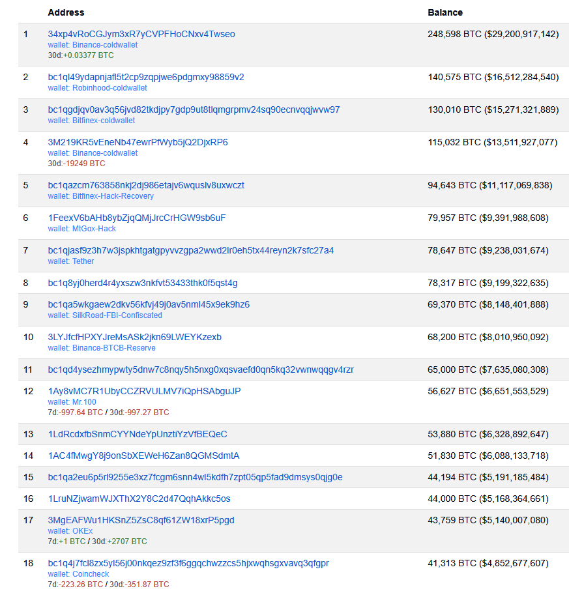
Task: Click the 30d:-19249 BTC change text
Action: click(76, 164)
